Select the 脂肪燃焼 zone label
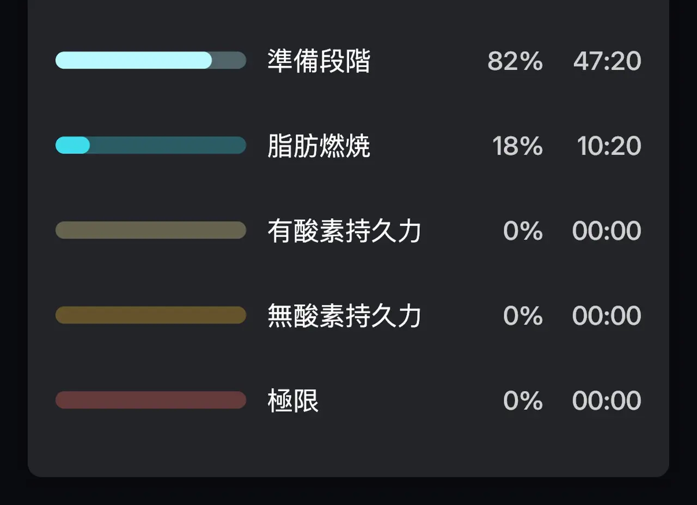The height and width of the screenshot is (505, 697). pyautogui.click(x=319, y=146)
